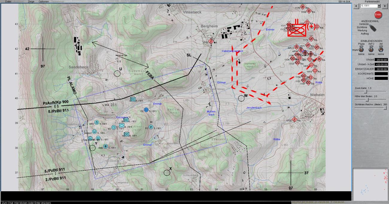Toggle the INFO overlay rotary switch
The width and height of the screenshot is (389, 204).
point(371,50)
